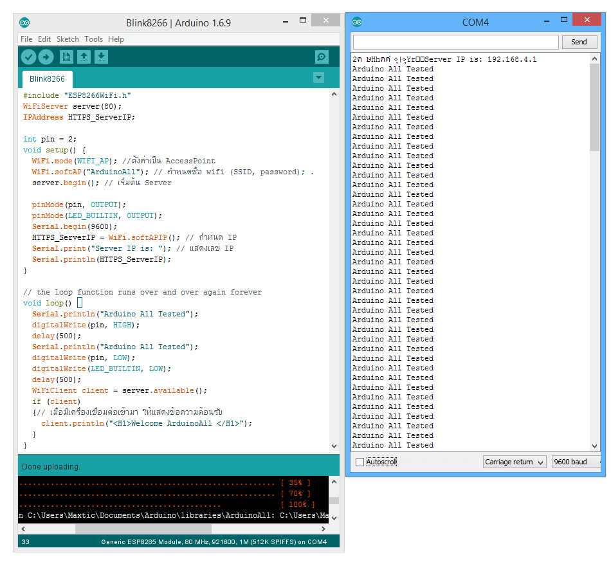Viewport: 611px width, 564px height.
Task: Maximize the COM4 window
Action: [564, 19]
